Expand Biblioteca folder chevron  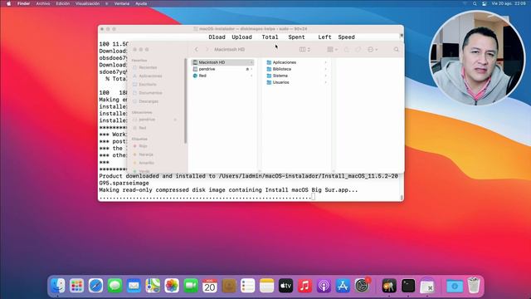[326, 69]
